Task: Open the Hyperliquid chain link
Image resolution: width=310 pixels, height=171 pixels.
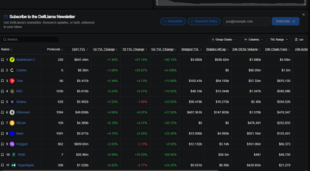Action: (27, 165)
